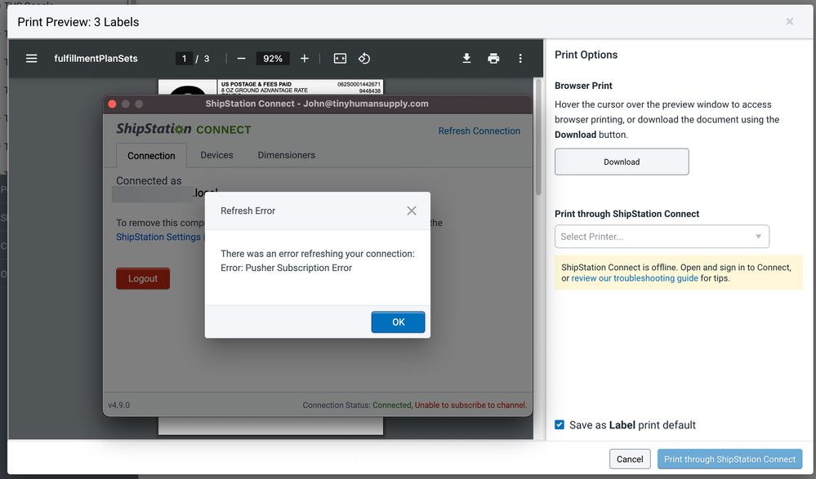Click the Refresh Connection link
The height and width of the screenshot is (479, 816).
click(x=479, y=131)
